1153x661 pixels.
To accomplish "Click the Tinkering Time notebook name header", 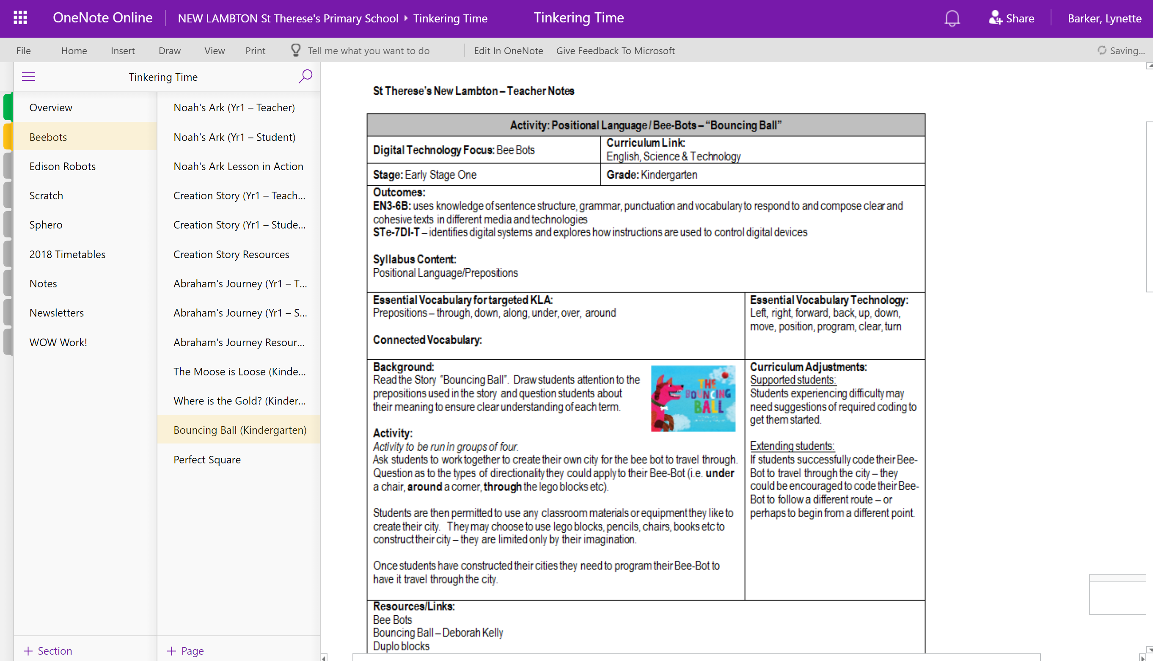I will 163,77.
